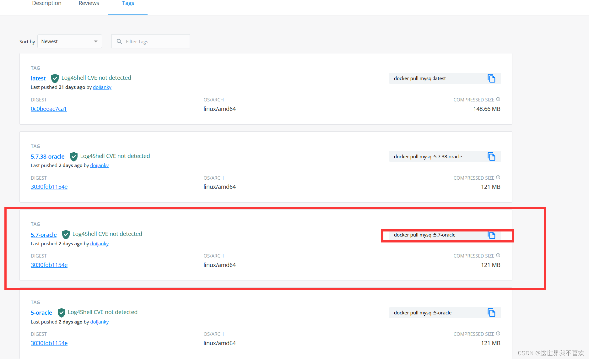Click Log4Shell CVE not detected for 5.7.38-oracle

coord(115,156)
